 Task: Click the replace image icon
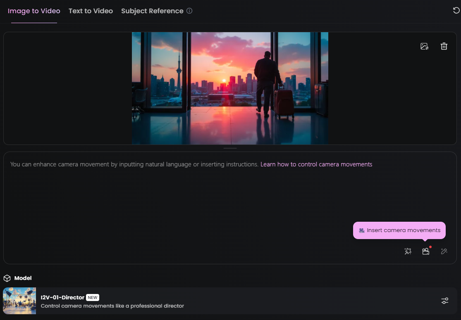[x=424, y=46]
